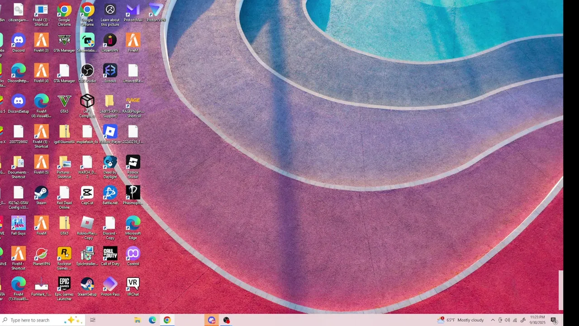579x326 pixels.
Task: Launch CapCut from the desktop
Action: [x=87, y=195]
